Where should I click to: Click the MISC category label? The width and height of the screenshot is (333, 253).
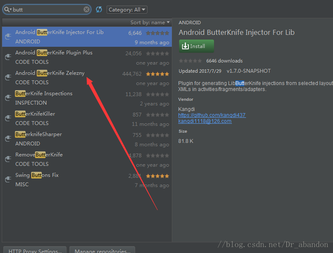pos(22,185)
